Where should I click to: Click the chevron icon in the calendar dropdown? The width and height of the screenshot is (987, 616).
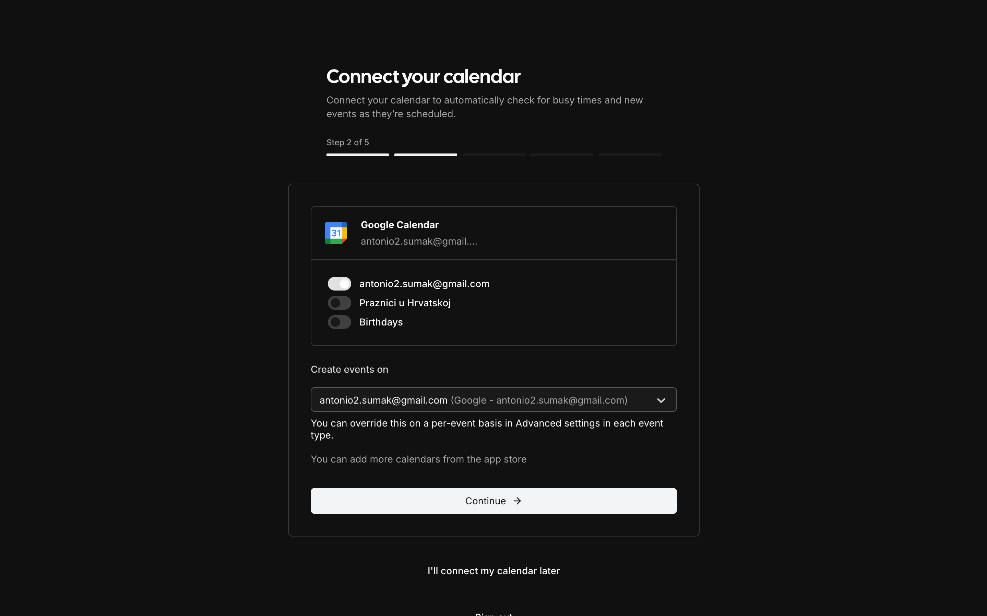pos(661,400)
